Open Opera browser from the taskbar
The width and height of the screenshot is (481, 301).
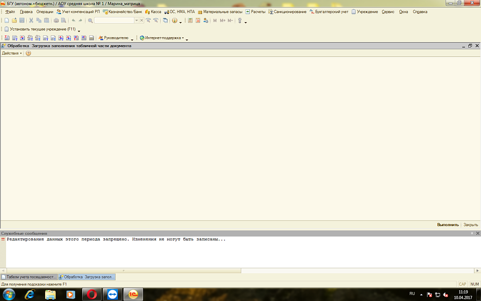click(x=92, y=294)
